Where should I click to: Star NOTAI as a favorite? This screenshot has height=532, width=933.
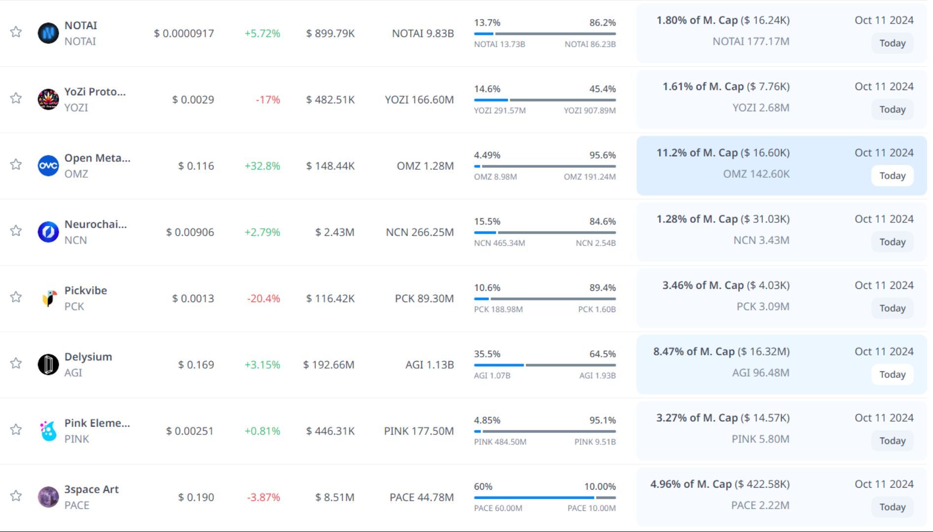pyautogui.click(x=16, y=32)
